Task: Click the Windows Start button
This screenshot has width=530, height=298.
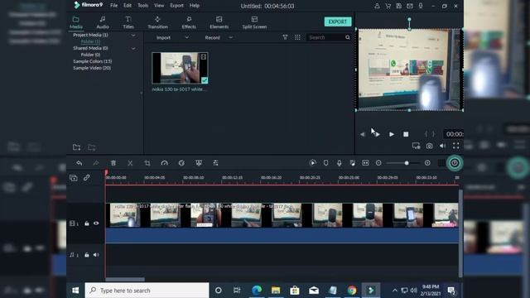Action: (75, 291)
